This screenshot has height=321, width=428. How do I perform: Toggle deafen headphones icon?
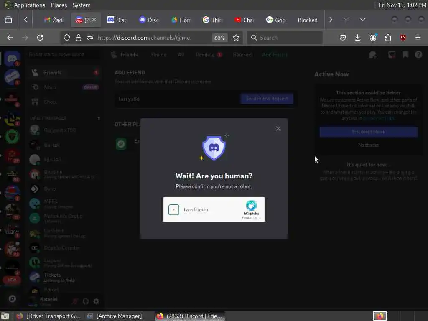point(86,301)
